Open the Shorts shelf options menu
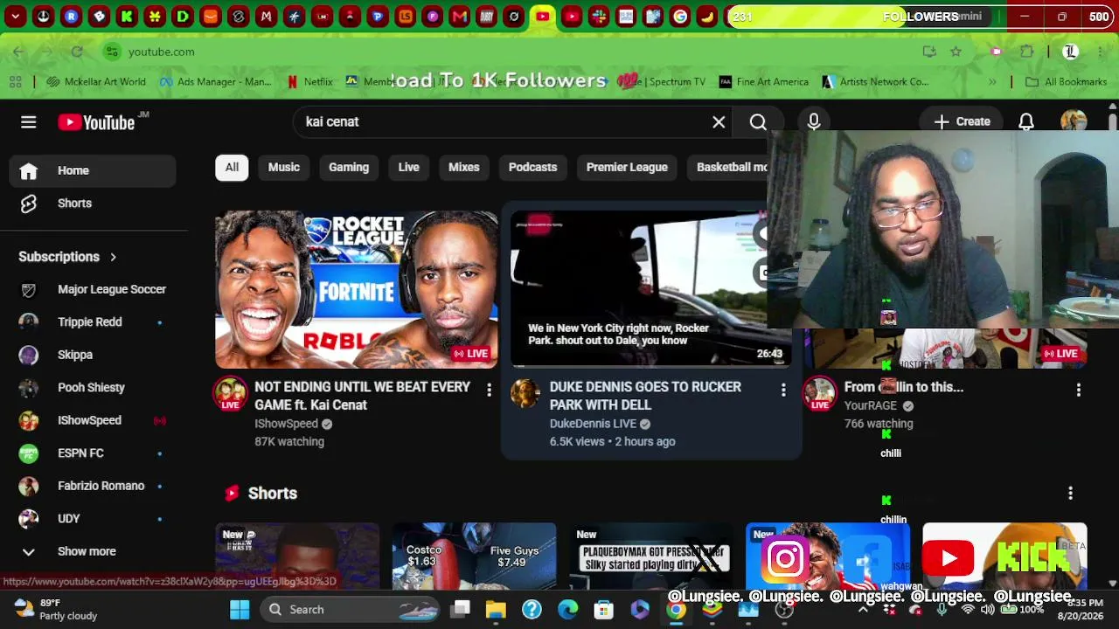This screenshot has width=1119, height=629. pos(1070,494)
